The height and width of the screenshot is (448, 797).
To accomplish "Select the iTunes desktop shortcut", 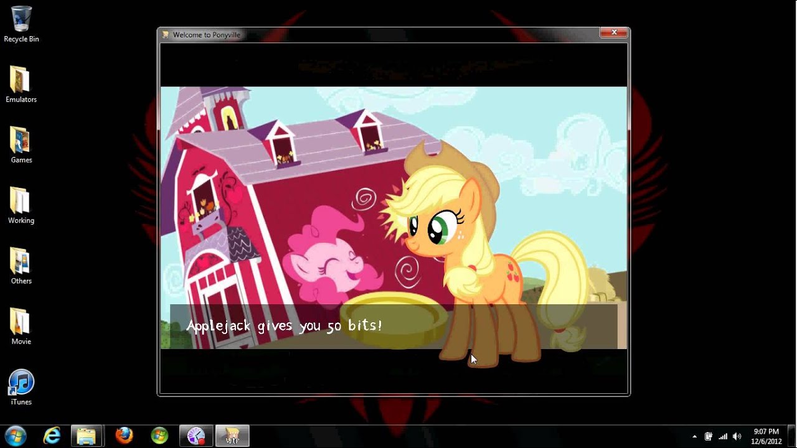I will pyautogui.click(x=21, y=387).
